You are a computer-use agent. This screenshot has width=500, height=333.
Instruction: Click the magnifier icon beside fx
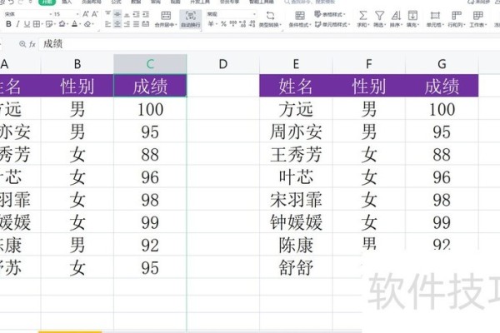[x=22, y=44]
